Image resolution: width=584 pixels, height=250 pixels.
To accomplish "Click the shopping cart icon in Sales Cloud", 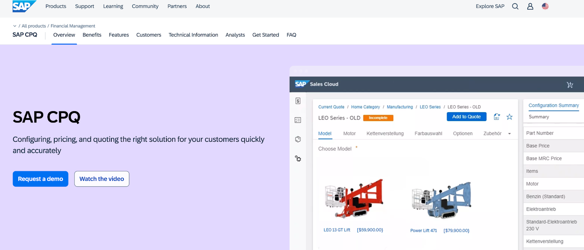I will click(x=569, y=85).
